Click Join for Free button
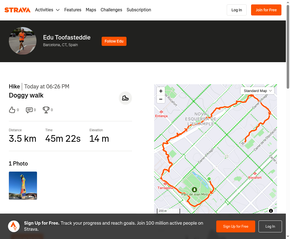The height and width of the screenshot is (239, 290). pyautogui.click(x=266, y=10)
